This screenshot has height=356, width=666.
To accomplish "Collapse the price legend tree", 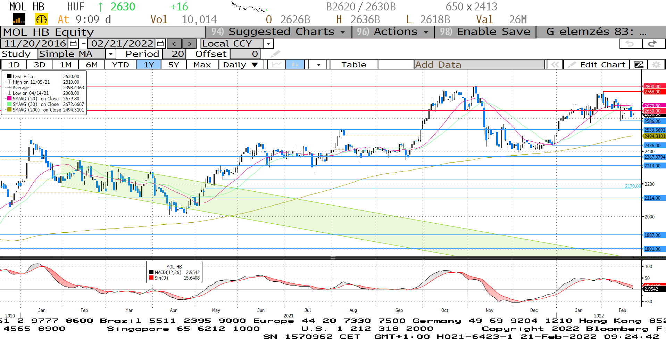I will point(5,76).
